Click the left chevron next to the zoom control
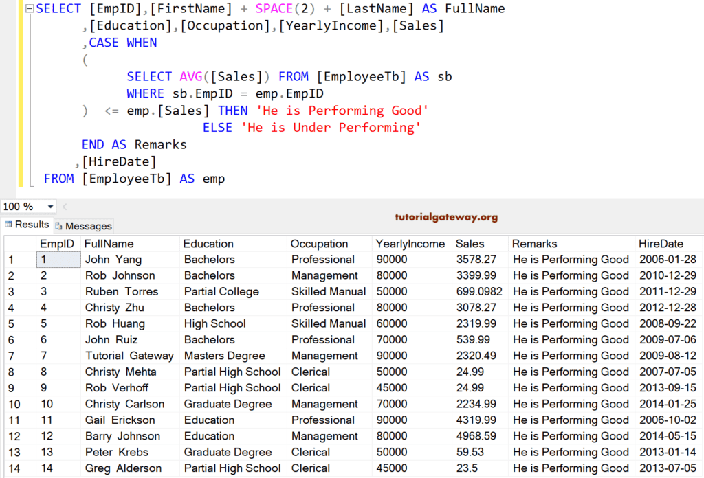The image size is (704, 478). (x=63, y=206)
